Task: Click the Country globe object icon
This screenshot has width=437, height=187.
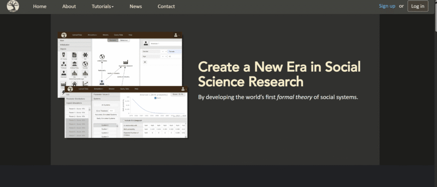Action: pos(85,64)
